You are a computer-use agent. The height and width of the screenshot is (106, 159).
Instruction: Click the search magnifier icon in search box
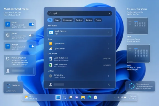pyautogui.click(x=51, y=13)
